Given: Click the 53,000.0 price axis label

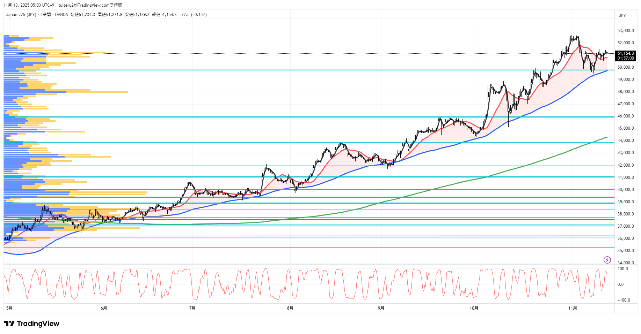Looking at the screenshot, I should (625, 31).
